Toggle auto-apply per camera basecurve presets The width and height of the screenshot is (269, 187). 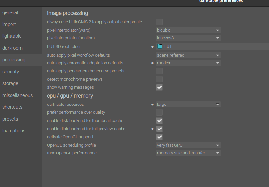159,71
